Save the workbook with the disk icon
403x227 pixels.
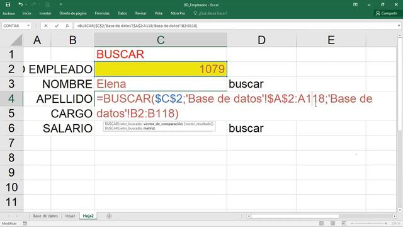click(8, 4)
